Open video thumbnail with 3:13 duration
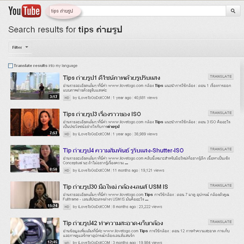The image size is (244, 244). [x=35, y=86]
